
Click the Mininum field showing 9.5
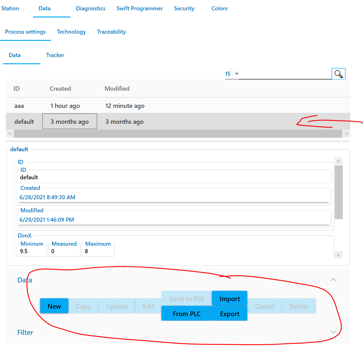(x=31, y=251)
